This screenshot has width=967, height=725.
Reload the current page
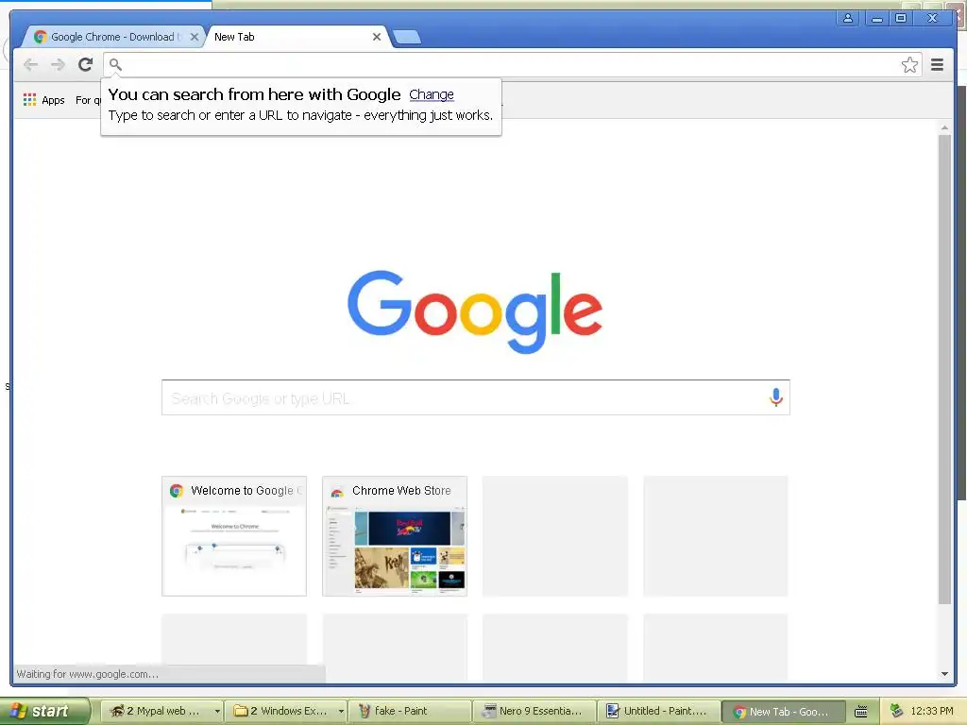(x=85, y=64)
